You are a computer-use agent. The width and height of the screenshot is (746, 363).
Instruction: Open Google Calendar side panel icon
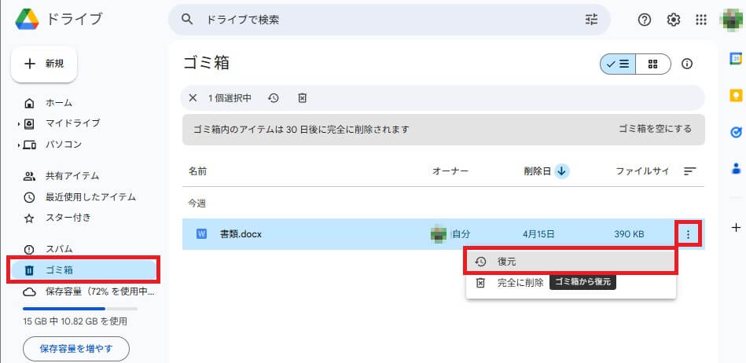(736, 58)
